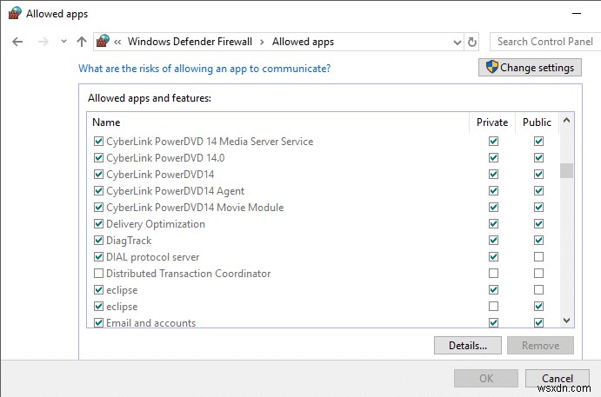This screenshot has height=397, width=601.
Task: Click the Allowed apps title bar icon
Action: 14,13
